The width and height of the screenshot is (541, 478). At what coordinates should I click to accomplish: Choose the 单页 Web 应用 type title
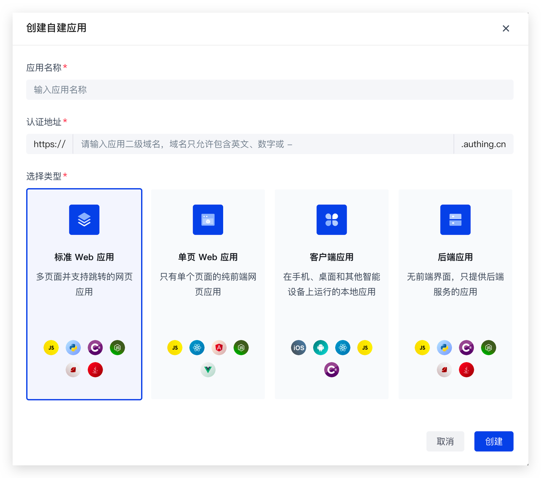coord(208,257)
